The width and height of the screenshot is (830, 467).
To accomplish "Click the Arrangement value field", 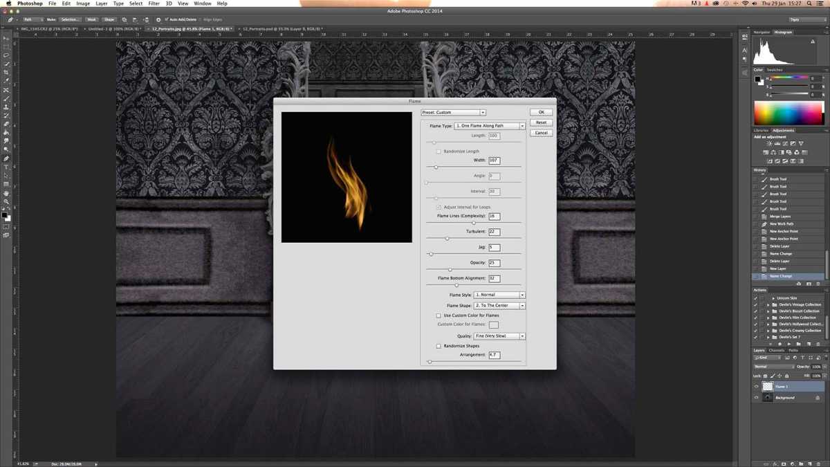I will point(494,355).
